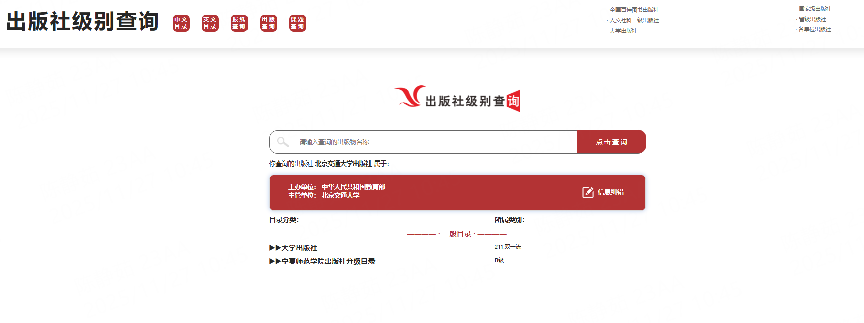Screen dimensions: 864x323
Task: Click the 中文目录 red icon
Action: click(181, 23)
